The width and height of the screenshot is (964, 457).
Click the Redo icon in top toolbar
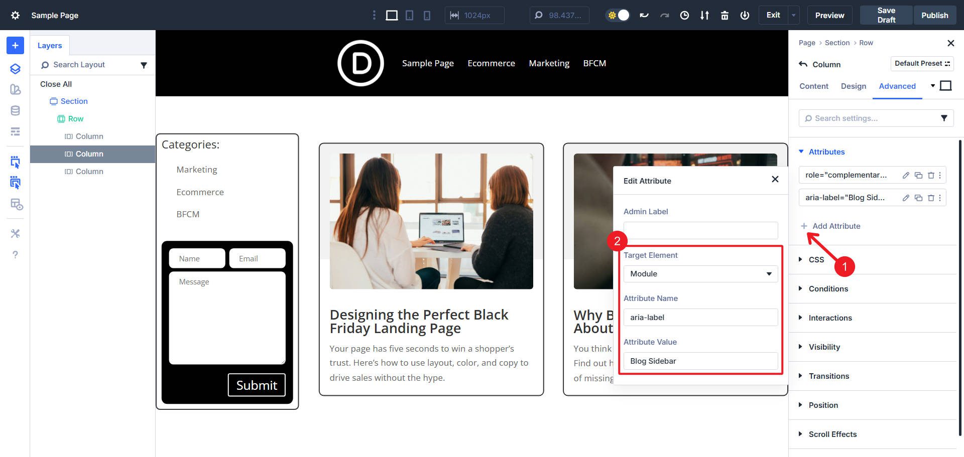[665, 15]
